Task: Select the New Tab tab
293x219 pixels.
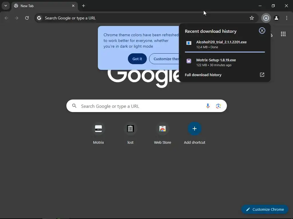Action: pos(44,6)
